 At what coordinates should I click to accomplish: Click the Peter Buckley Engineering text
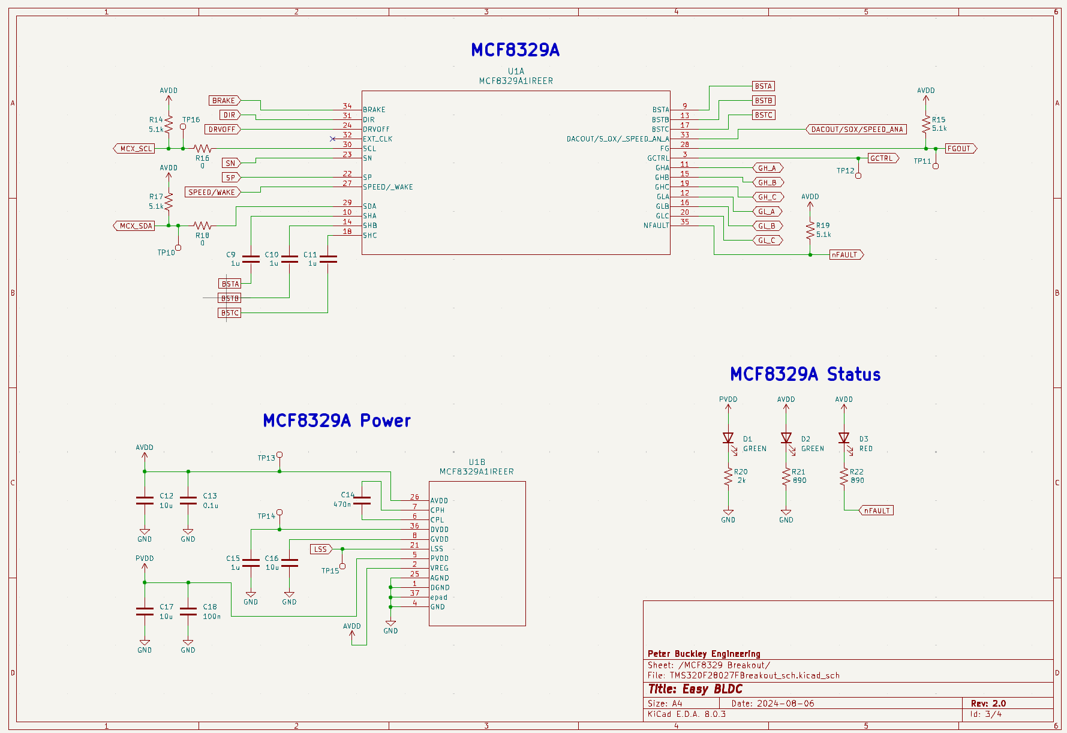(704, 654)
